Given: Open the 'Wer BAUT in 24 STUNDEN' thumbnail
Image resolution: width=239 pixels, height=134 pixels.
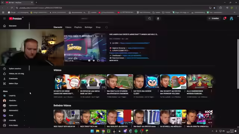Looking at the screenshot, I should [x=120, y=82].
